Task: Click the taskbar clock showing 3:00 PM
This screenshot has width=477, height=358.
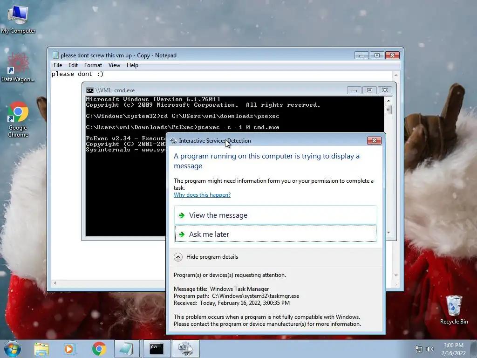Action: pos(453,349)
